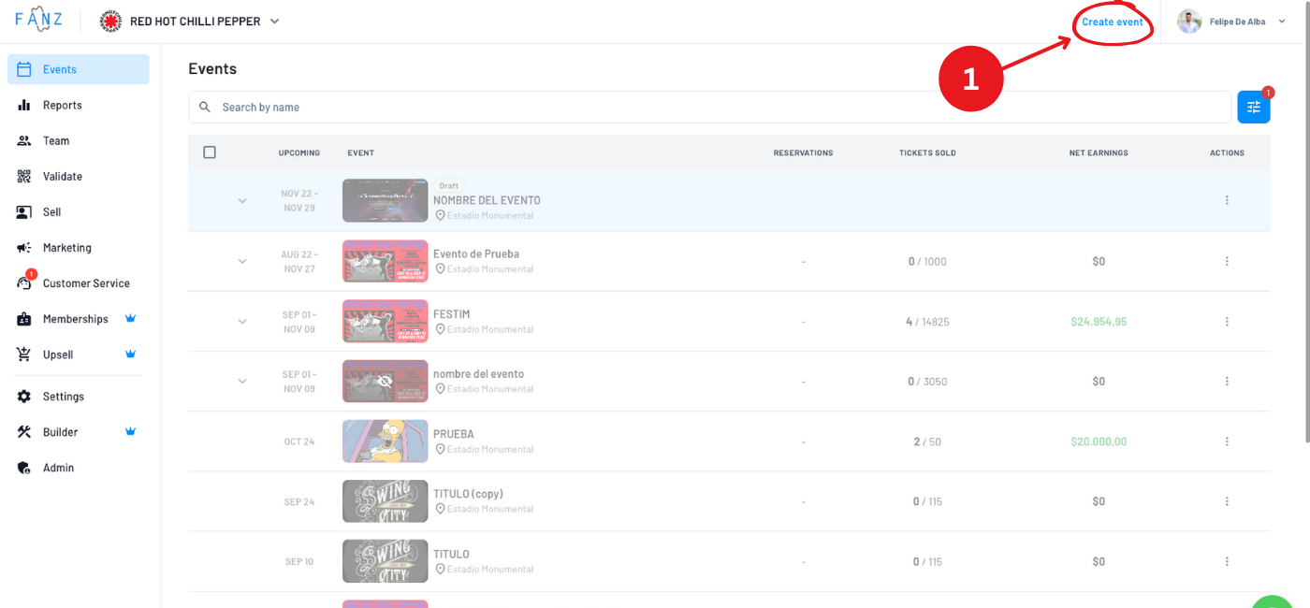Click the Admin shield icon
The height and width of the screenshot is (608, 1310).
[x=24, y=468]
